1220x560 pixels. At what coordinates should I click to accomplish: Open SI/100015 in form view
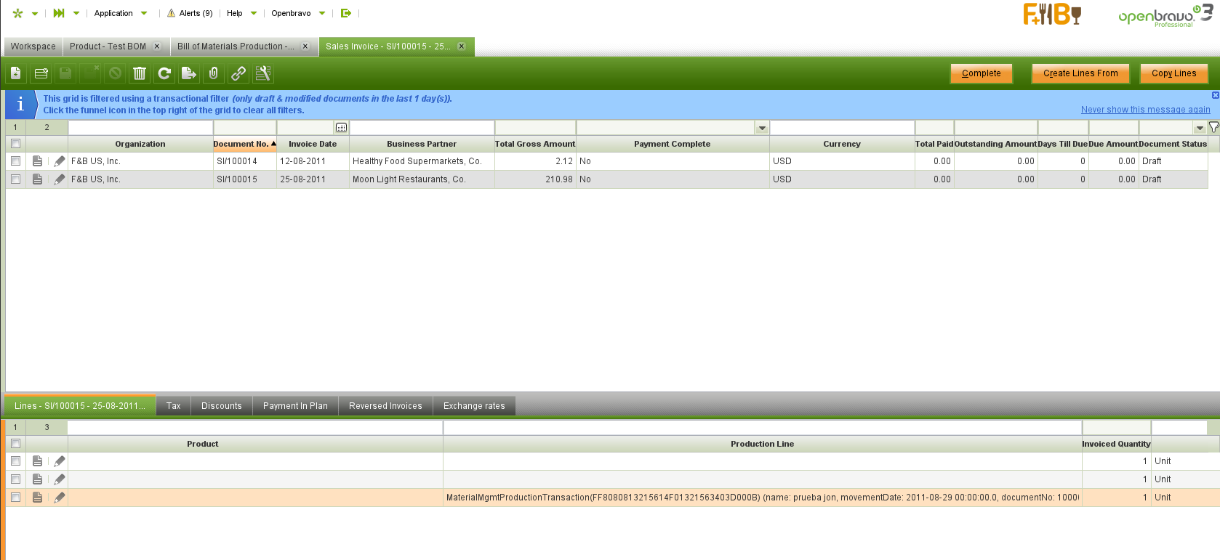[x=38, y=179]
